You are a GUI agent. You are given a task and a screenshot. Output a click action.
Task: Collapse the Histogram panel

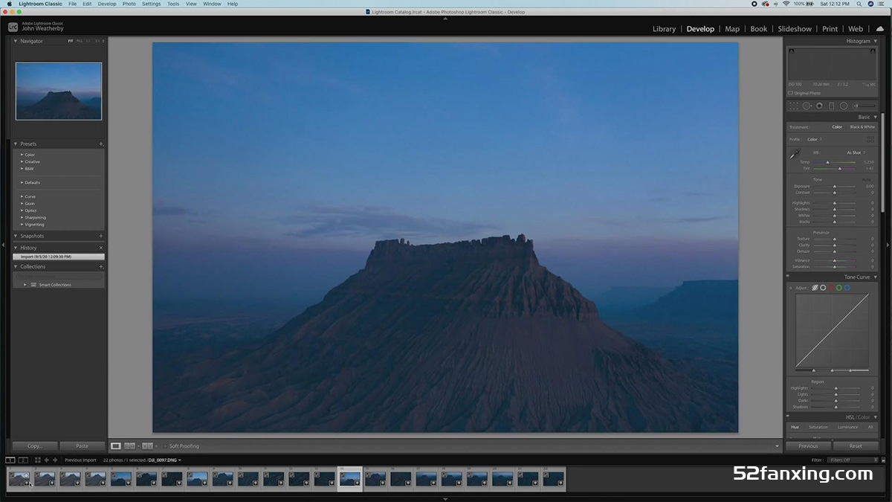tap(875, 41)
